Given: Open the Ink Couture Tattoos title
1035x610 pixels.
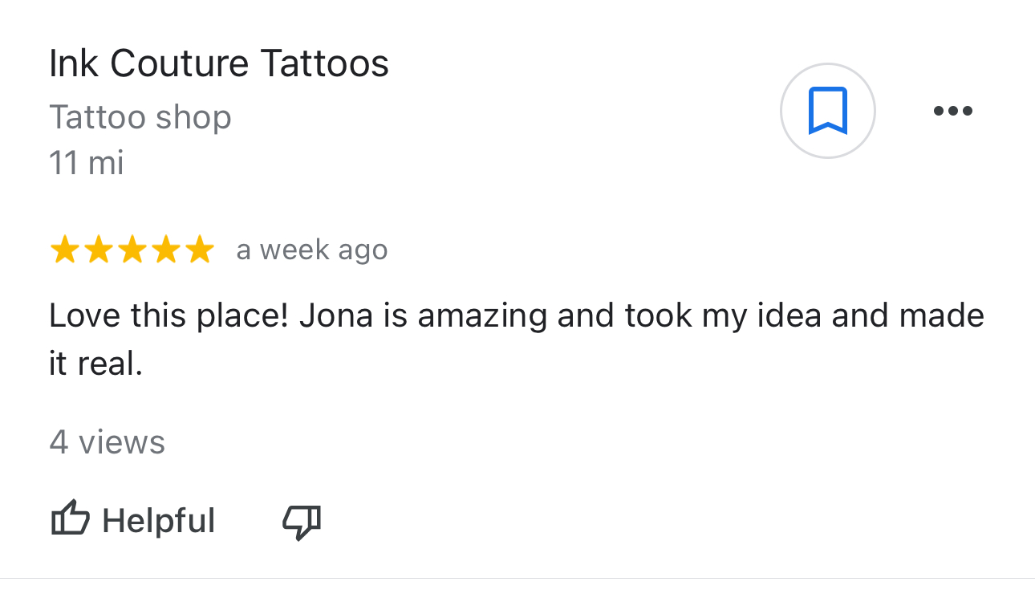Looking at the screenshot, I should 218,63.
